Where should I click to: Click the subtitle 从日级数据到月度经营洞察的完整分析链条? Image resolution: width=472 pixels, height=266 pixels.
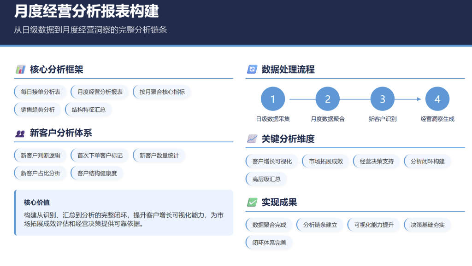pyautogui.click(x=90, y=30)
